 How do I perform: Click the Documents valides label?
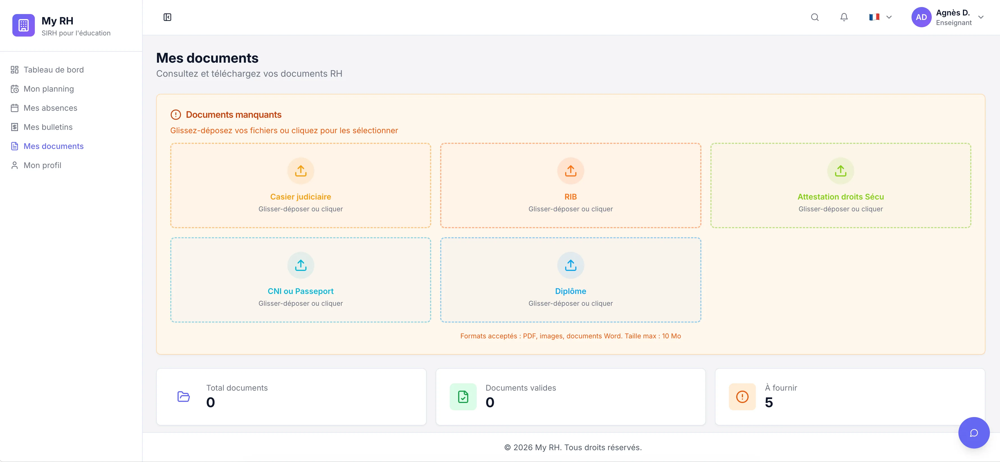point(521,388)
